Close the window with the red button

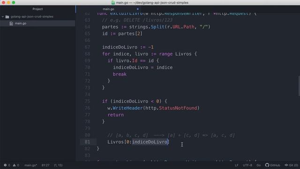point(3,2)
